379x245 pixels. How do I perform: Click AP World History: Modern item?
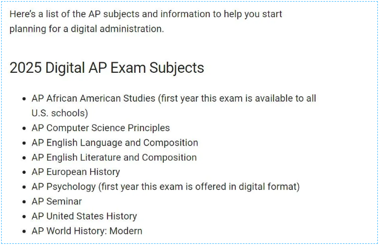click(x=87, y=231)
